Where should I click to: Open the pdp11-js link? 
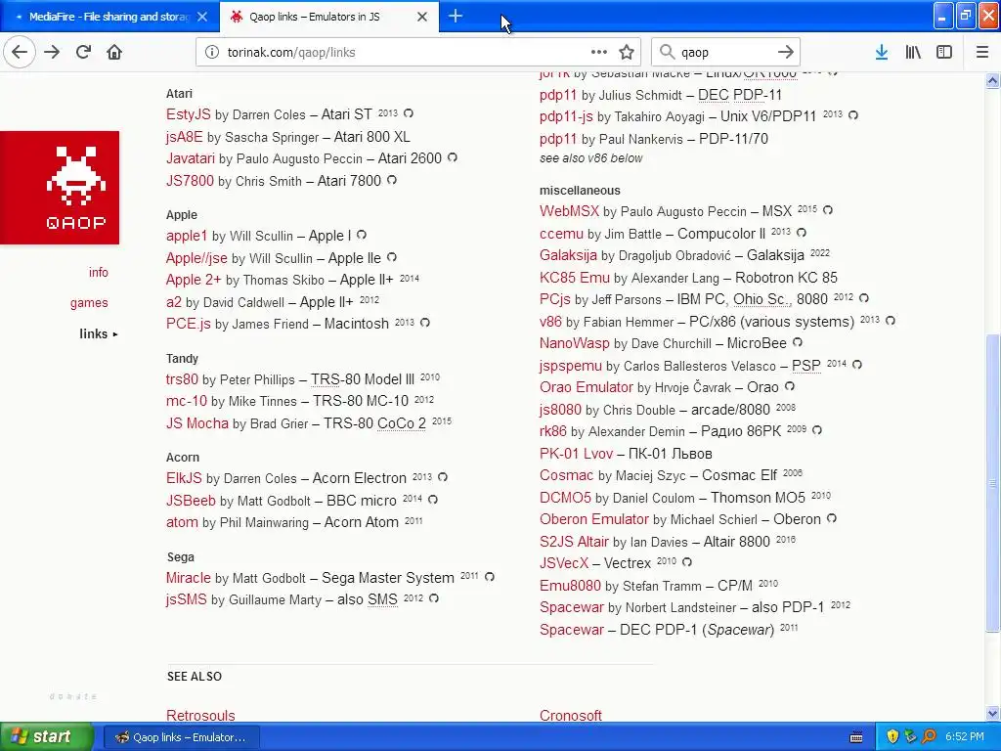click(566, 116)
